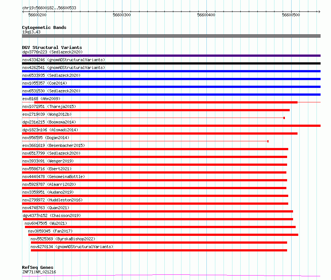Image resolution: width=331 pixels, height=280 pixels.
Task: Click the black bar under nsv4334246
Action: (x=171, y=63)
